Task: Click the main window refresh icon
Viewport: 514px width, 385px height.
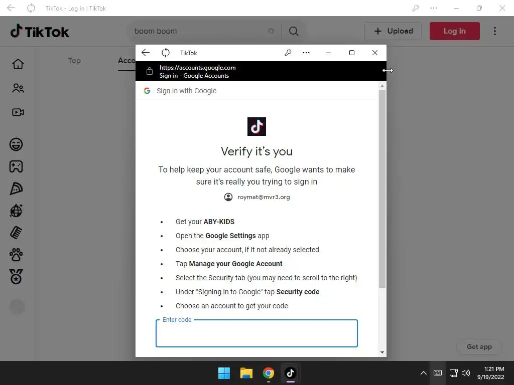Action: click(31, 8)
